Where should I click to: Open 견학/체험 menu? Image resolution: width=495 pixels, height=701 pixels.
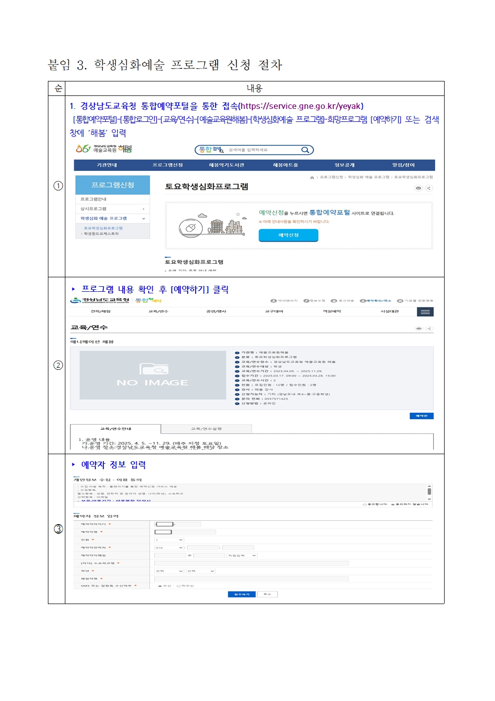pyautogui.click(x=101, y=312)
